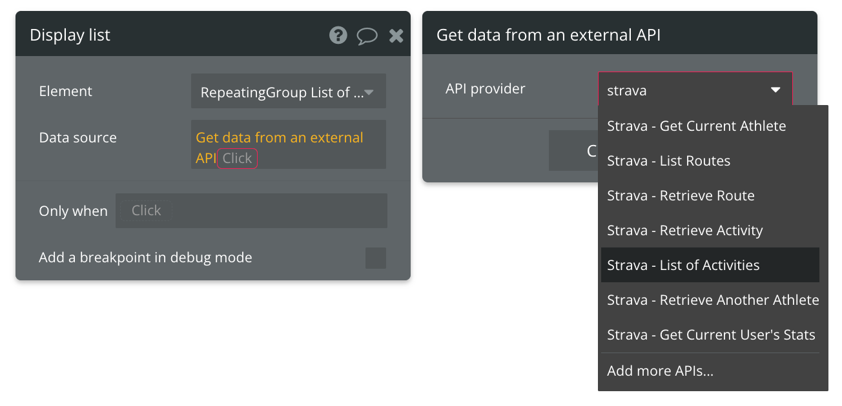Viewport: 842px width, 406px height.
Task: Expand the Only when condition field
Action: coord(251,210)
